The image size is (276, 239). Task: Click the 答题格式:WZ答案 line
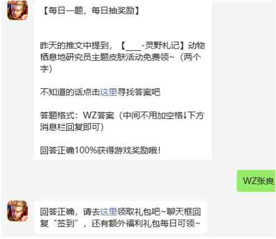click(x=77, y=116)
